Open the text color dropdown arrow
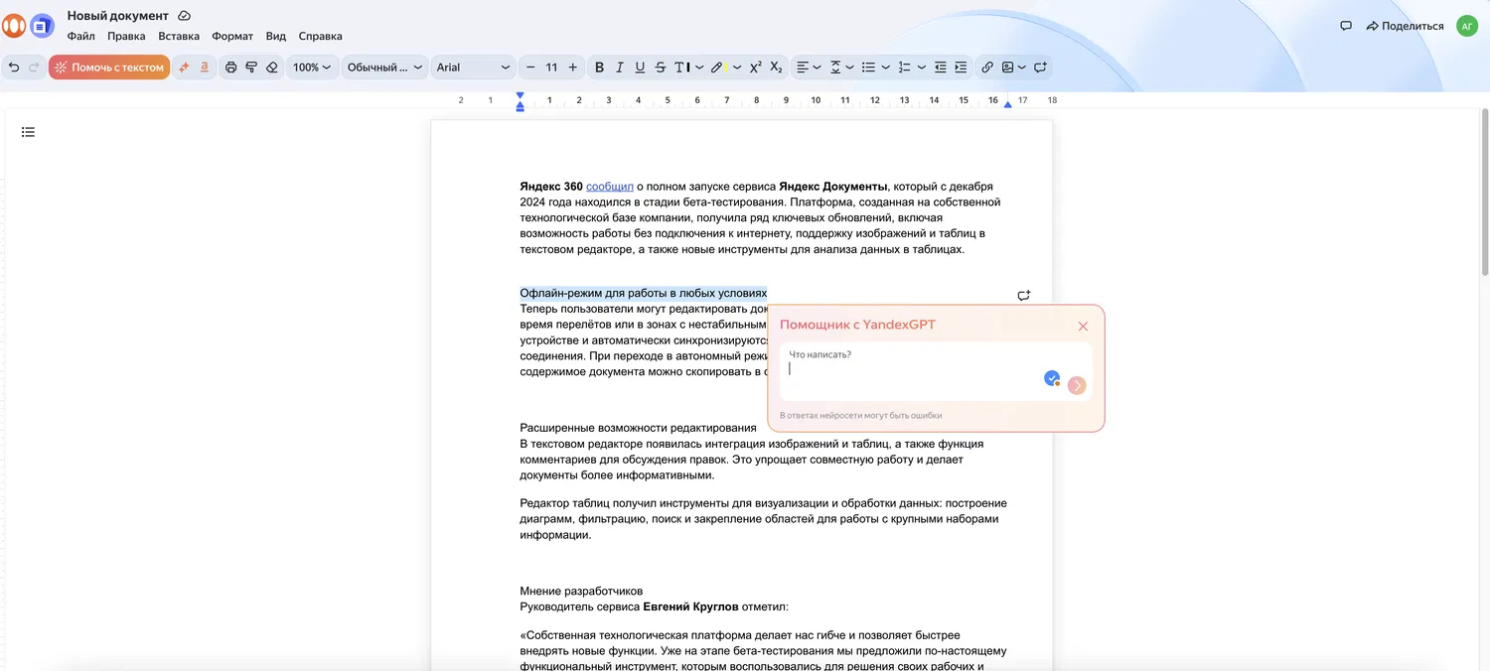This screenshot has width=1490, height=671. tap(699, 67)
